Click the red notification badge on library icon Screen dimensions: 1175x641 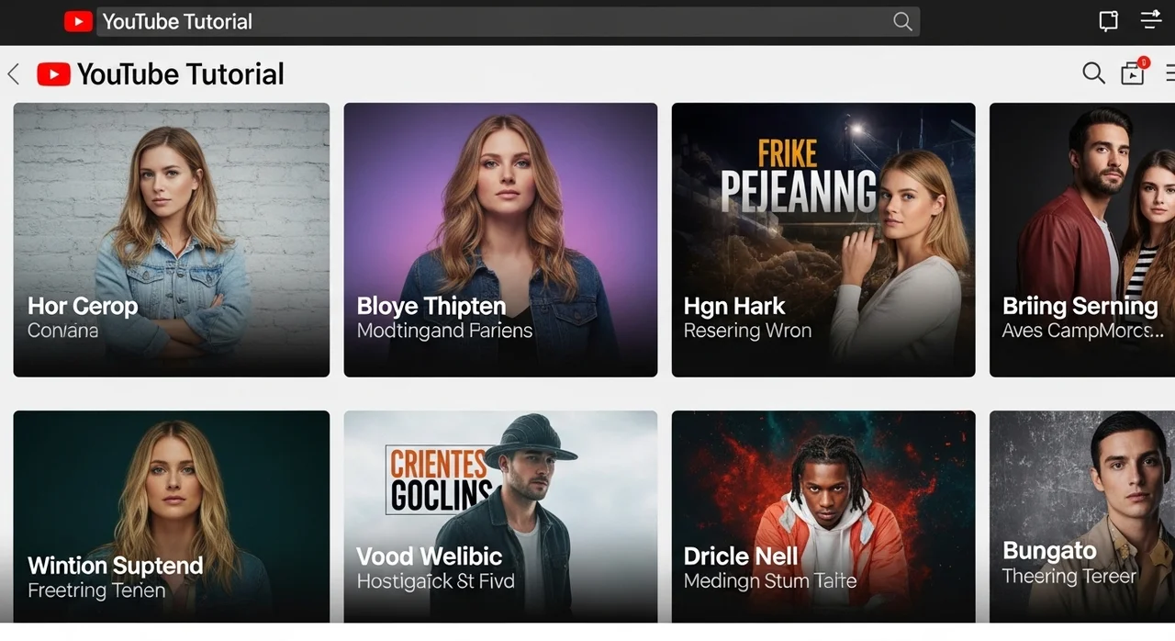coord(1143,62)
